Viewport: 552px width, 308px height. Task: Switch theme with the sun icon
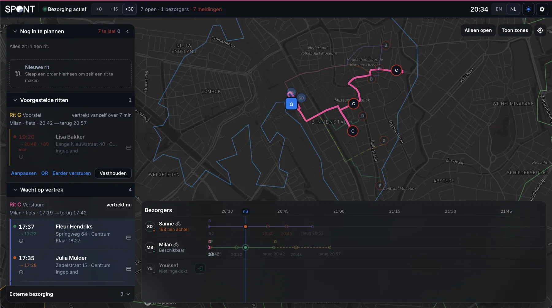tap(528, 9)
